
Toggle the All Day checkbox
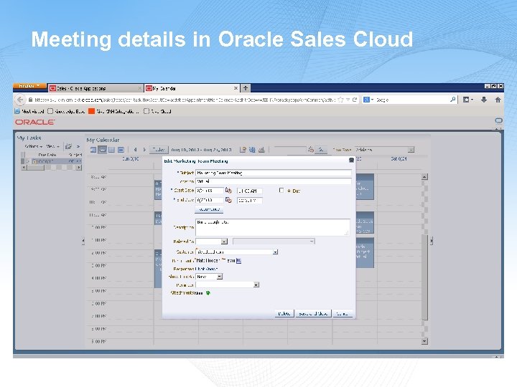[281, 190]
